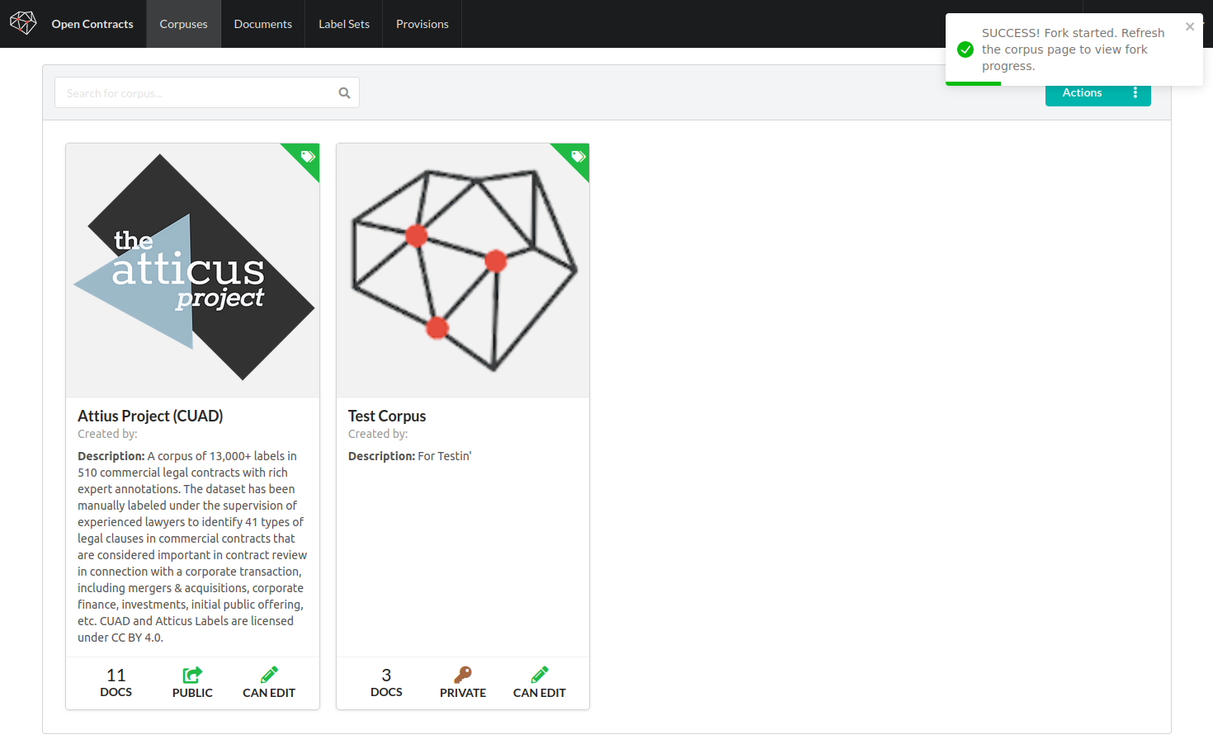Open the Attius Project (CUAD) title
This screenshot has width=1213, height=739.
point(150,416)
